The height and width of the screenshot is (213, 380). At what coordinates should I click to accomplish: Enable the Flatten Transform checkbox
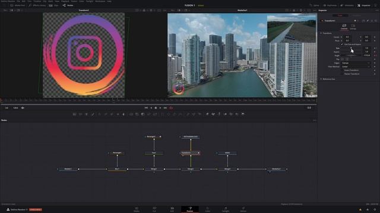pos(342,74)
